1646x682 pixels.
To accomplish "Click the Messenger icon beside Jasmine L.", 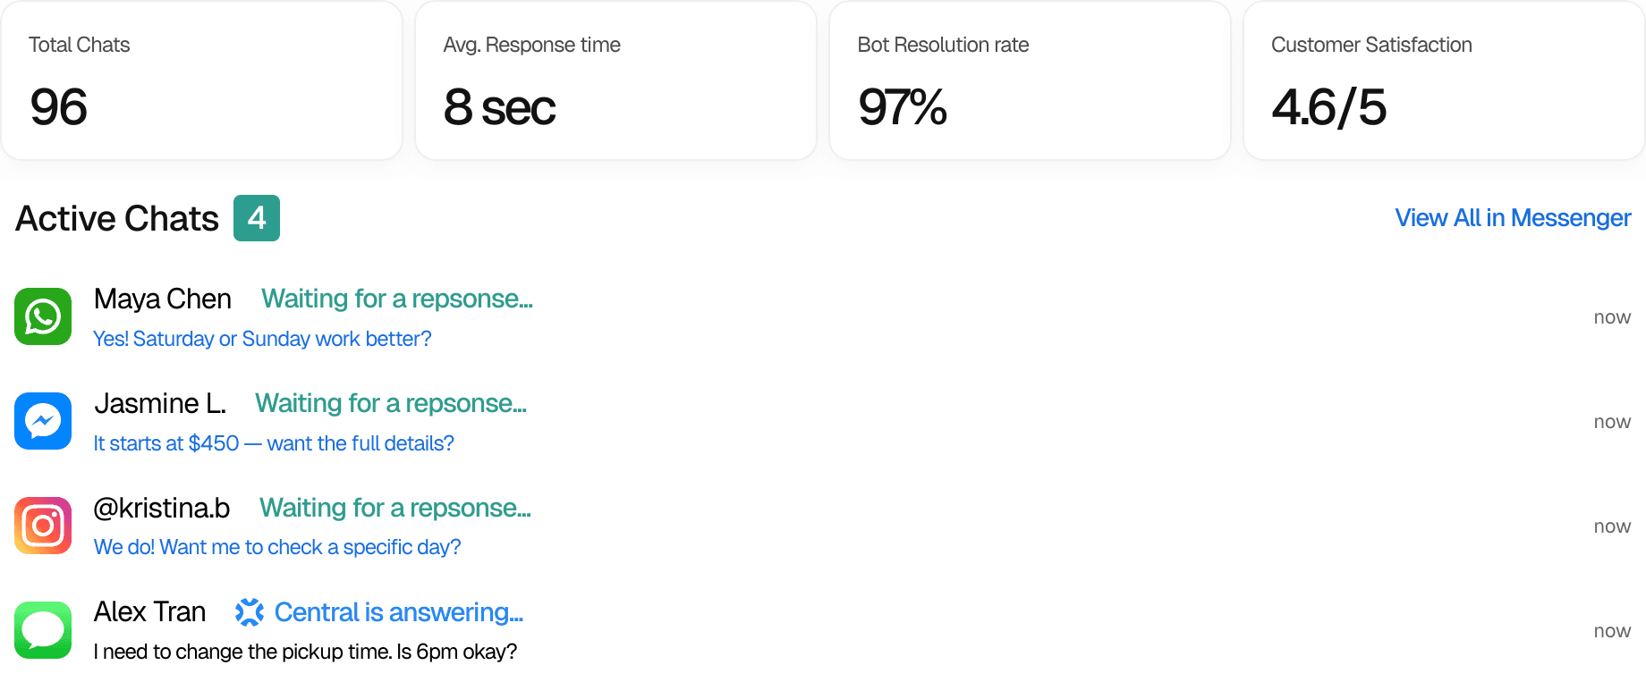I will pos(43,421).
